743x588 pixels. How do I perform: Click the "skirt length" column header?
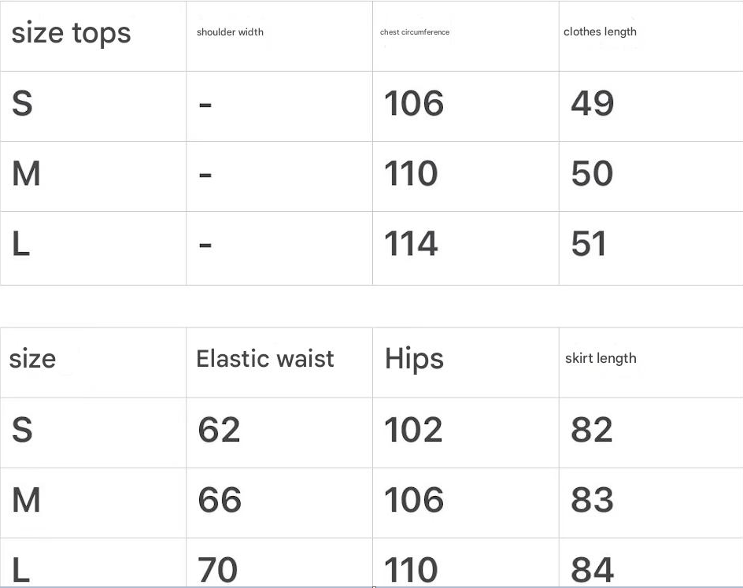pyautogui.click(x=601, y=358)
